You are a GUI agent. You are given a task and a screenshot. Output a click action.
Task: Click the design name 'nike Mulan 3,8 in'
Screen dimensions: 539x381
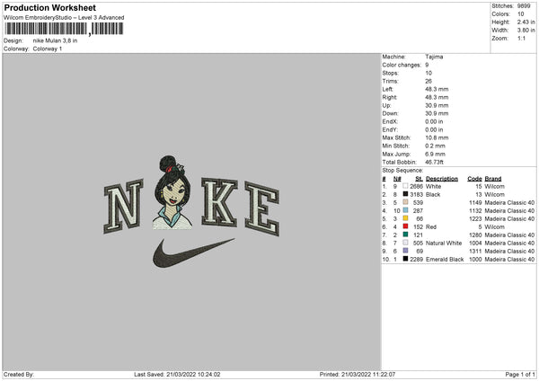(x=55, y=40)
